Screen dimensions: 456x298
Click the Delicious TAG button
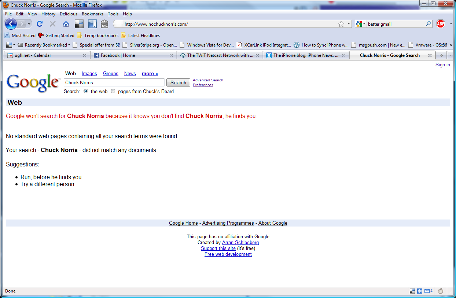pyautogui.click(x=104, y=24)
